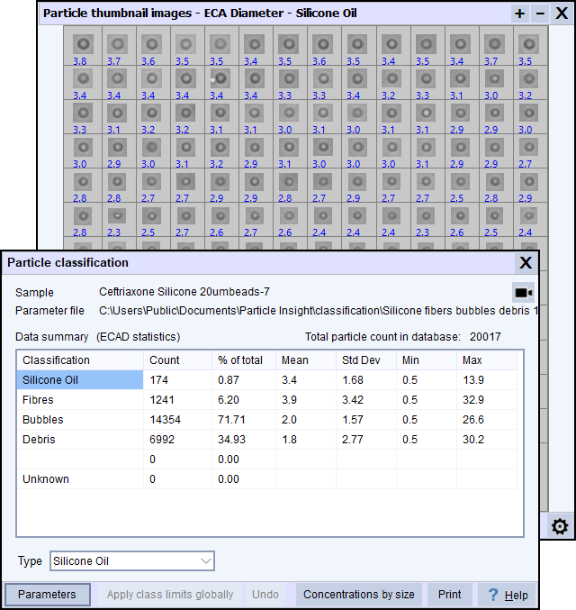Click the % of total column header
Screen dimensions: 576x610
244,360
